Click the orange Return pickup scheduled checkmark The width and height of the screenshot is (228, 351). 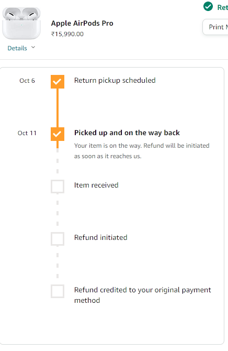[58, 82]
